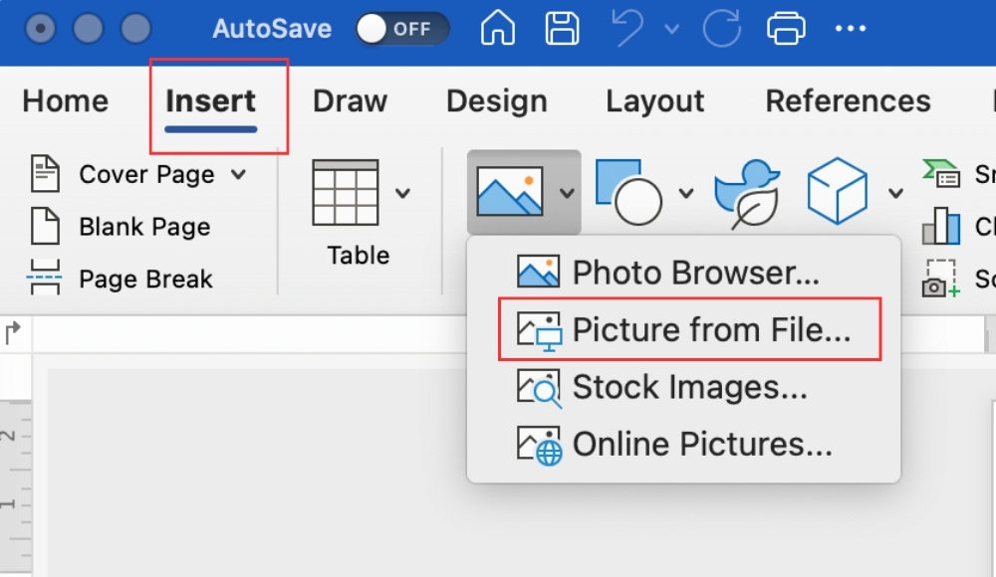This screenshot has height=577, width=996.
Task: Open Stock Images browser
Action: [x=659, y=387]
